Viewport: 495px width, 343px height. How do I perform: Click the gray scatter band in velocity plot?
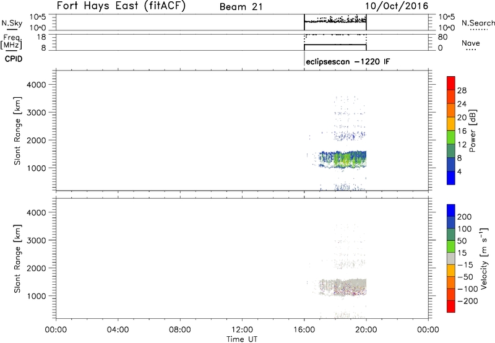(x=344, y=287)
